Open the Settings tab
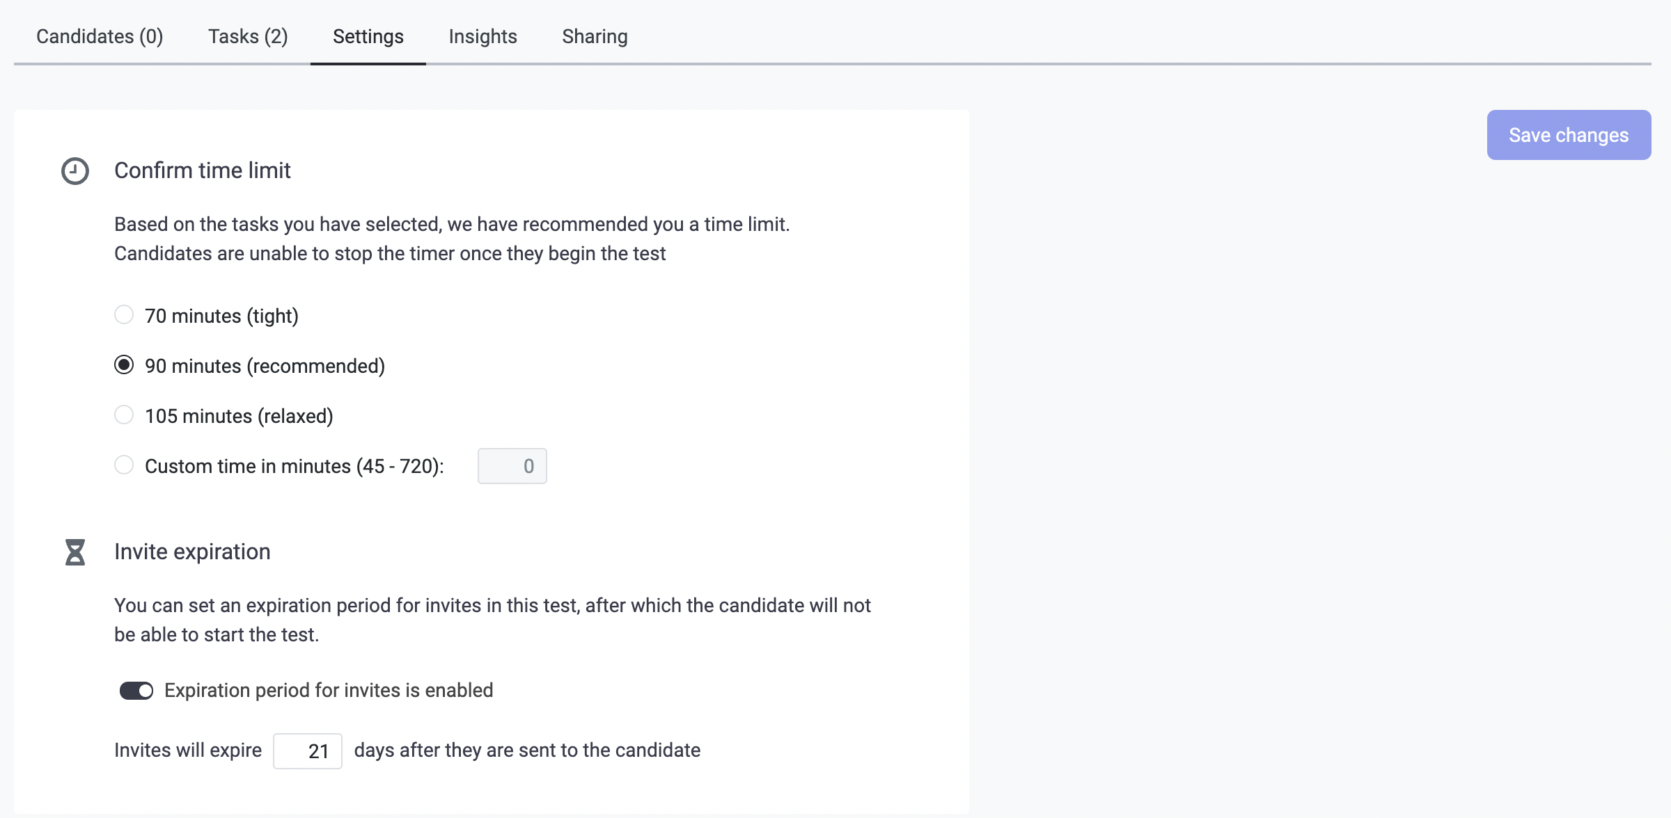The image size is (1671, 818). pos(368,36)
